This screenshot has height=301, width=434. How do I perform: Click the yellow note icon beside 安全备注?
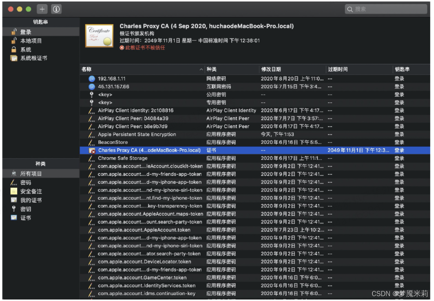click(x=13, y=191)
